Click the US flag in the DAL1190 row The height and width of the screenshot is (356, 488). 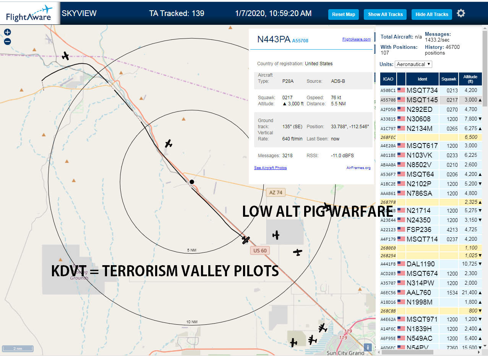[x=401, y=264]
